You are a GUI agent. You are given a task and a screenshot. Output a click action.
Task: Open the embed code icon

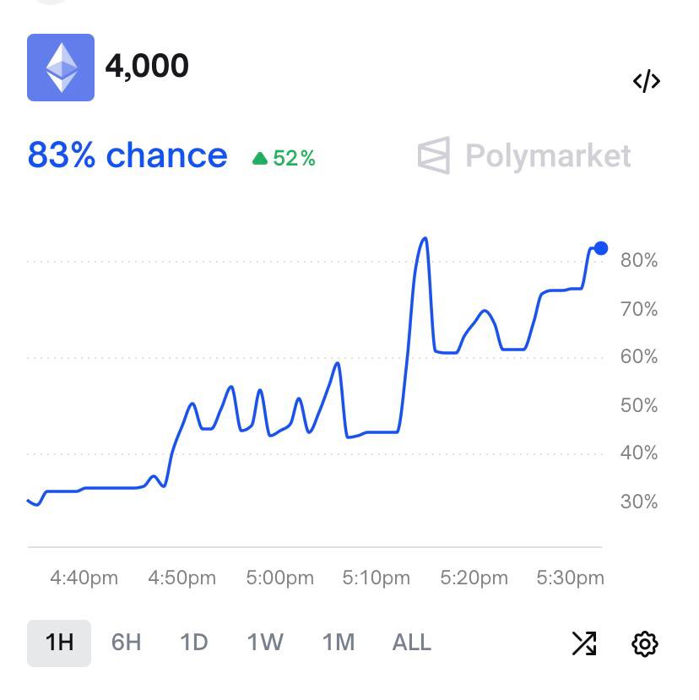(x=646, y=81)
